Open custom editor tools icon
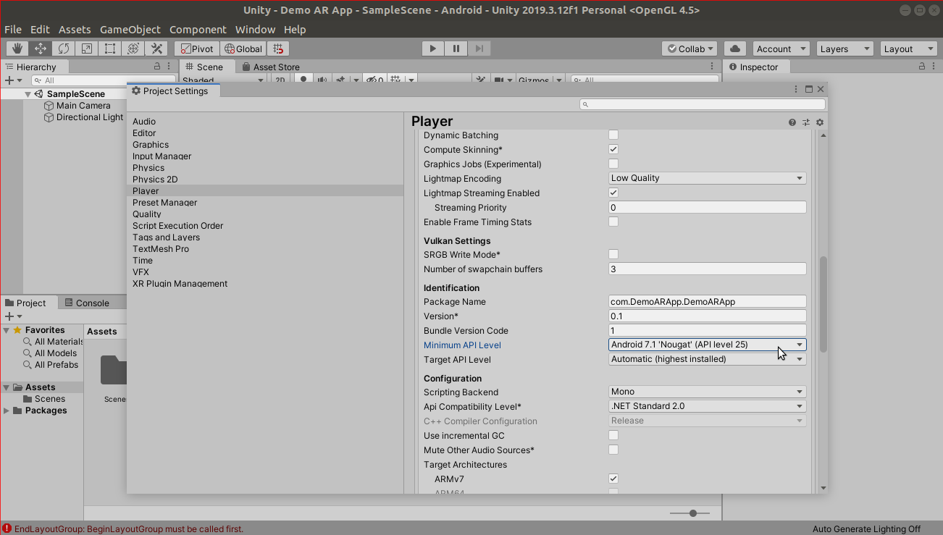The height and width of the screenshot is (535, 943). 156,49
